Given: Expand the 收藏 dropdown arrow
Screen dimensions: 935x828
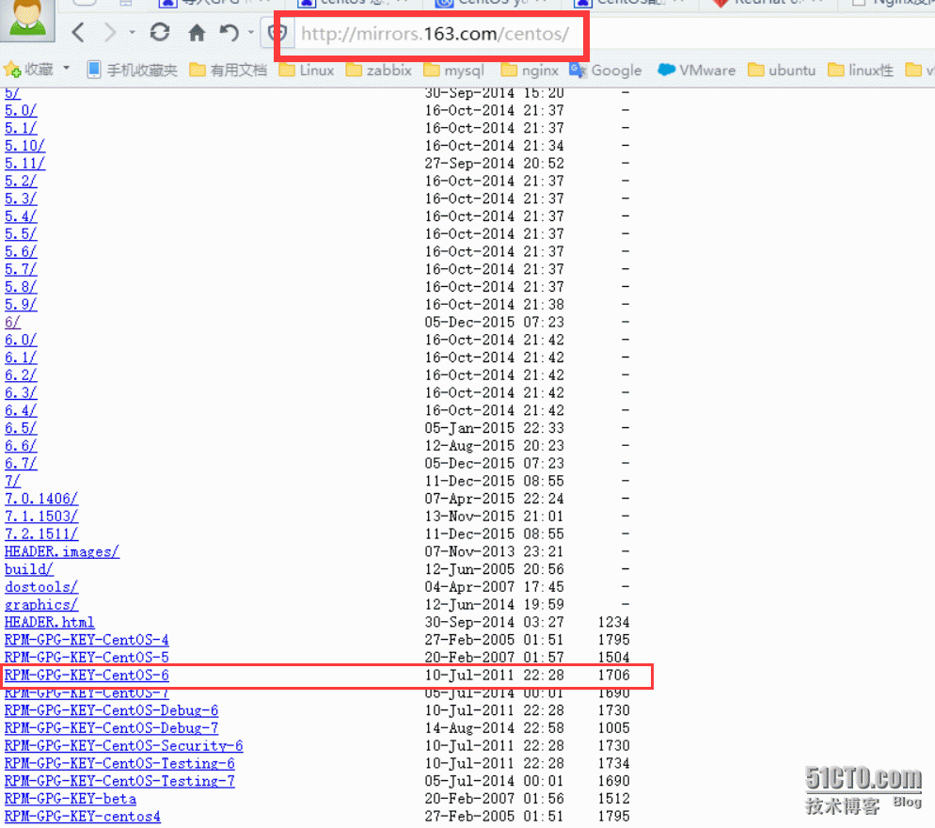Looking at the screenshot, I should 66,69.
